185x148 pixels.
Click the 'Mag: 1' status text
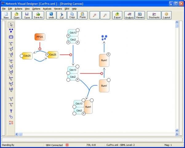click(x=168, y=145)
